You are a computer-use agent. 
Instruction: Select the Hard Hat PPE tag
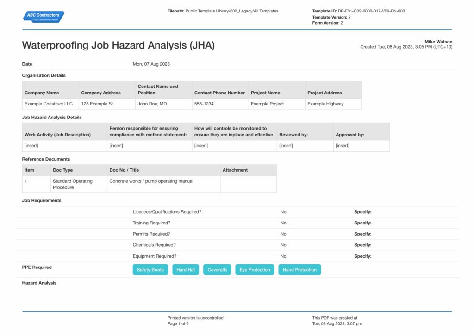coord(186,270)
